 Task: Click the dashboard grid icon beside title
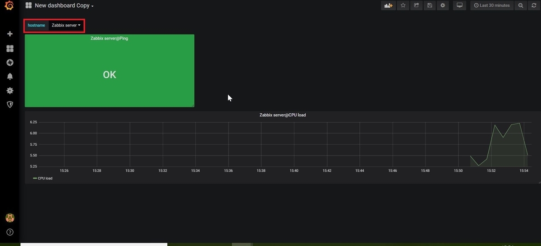coord(28,5)
